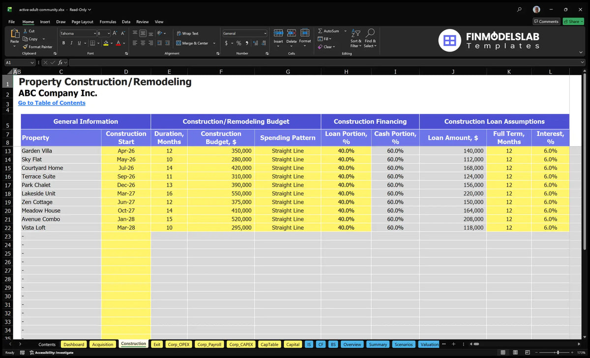Open the General number format dropdown
Image resolution: width=590 pixels, height=358 pixels.
pos(265,33)
